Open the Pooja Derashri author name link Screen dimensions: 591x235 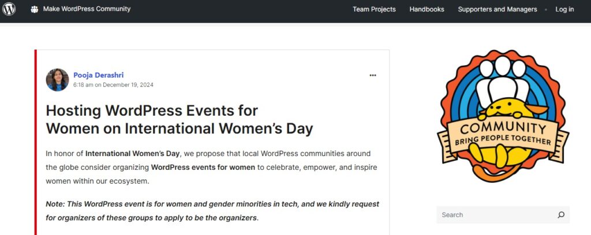click(98, 75)
